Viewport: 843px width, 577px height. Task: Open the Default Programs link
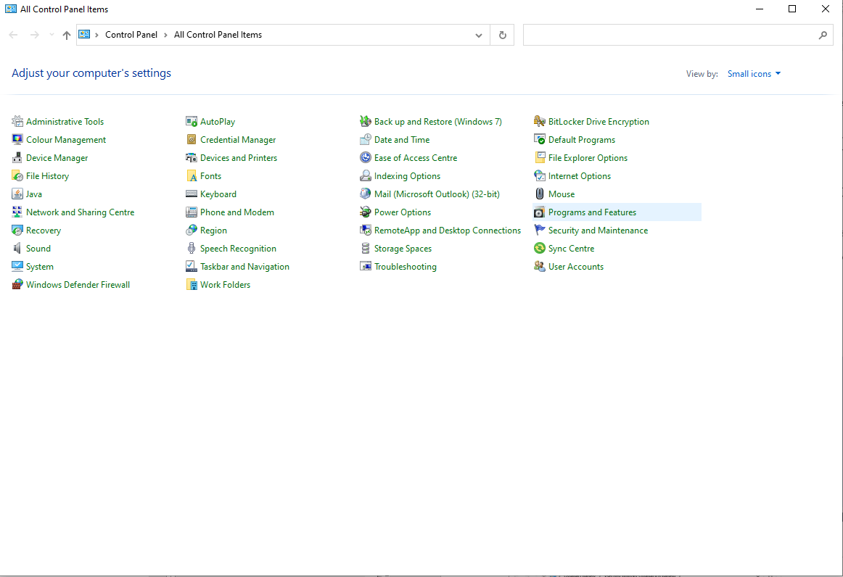(582, 140)
